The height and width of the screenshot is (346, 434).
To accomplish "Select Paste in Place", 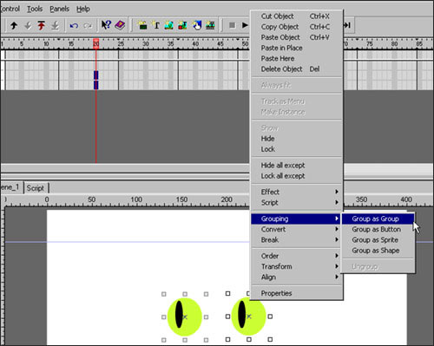I will 297,48.
